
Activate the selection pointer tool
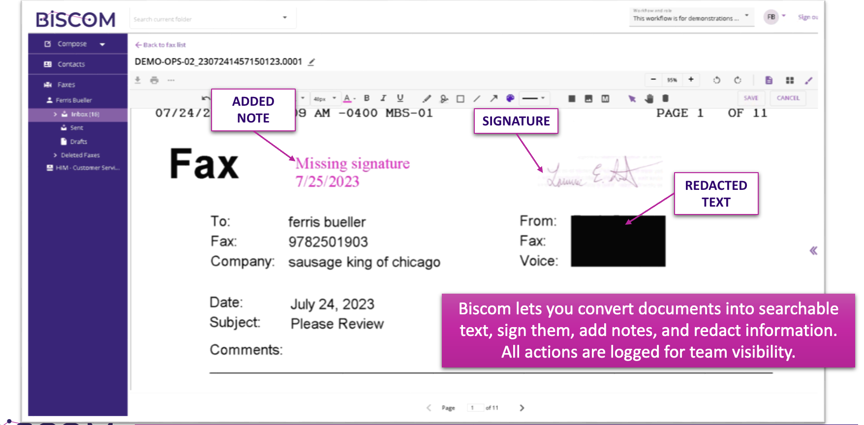[x=632, y=99]
